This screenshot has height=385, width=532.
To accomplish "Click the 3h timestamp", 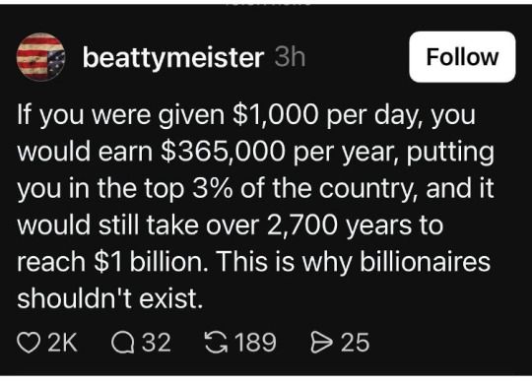I will (290, 57).
